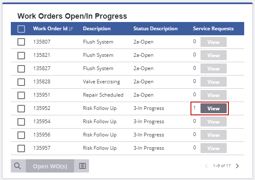255x180 pixels.
Task: Click the Service Requests column header
Action: [213, 29]
